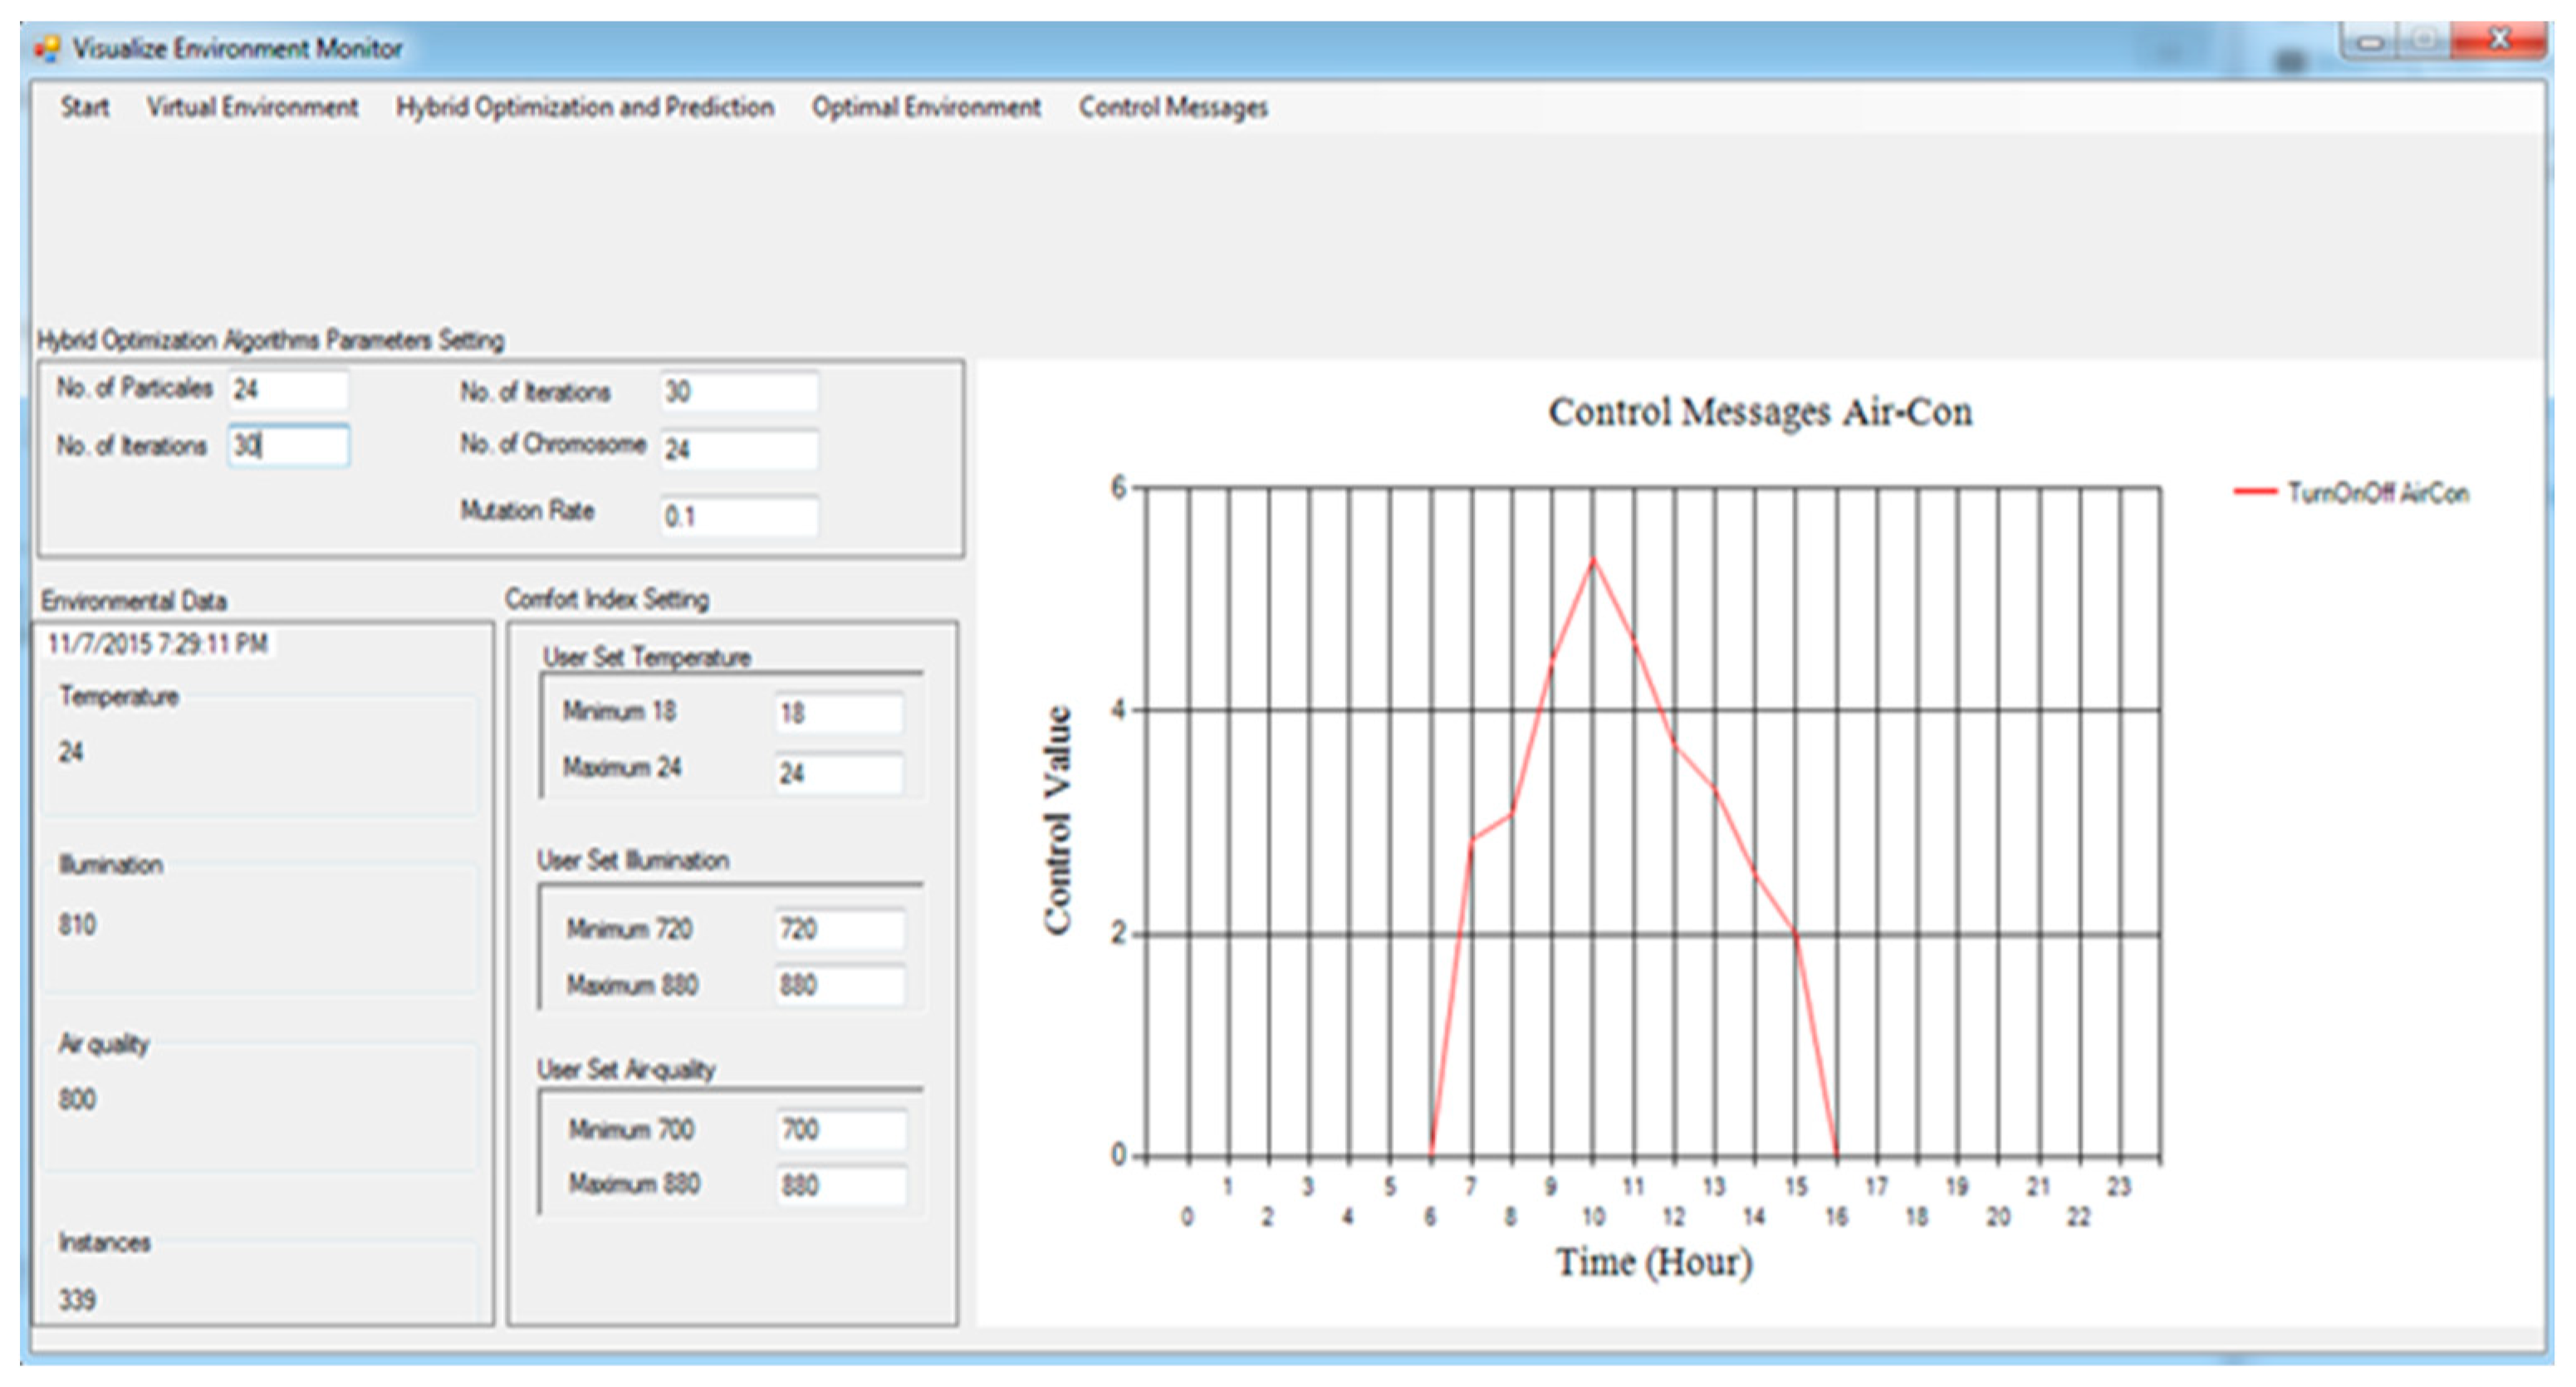Select the No. of Chromosome field

pos(738,450)
